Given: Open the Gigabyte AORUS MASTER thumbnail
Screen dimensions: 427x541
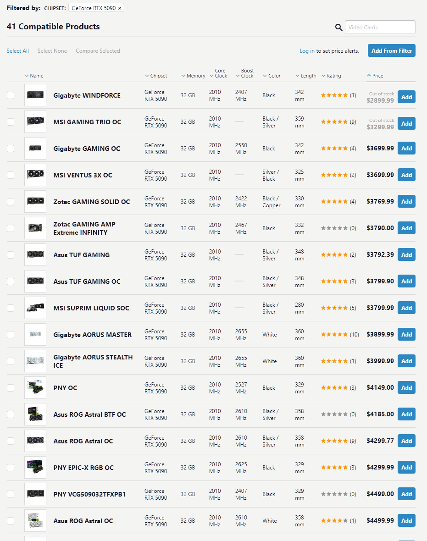Looking at the screenshot, I should (x=35, y=335).
